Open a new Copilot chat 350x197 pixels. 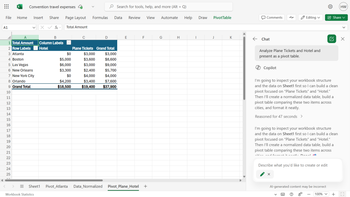331,39
